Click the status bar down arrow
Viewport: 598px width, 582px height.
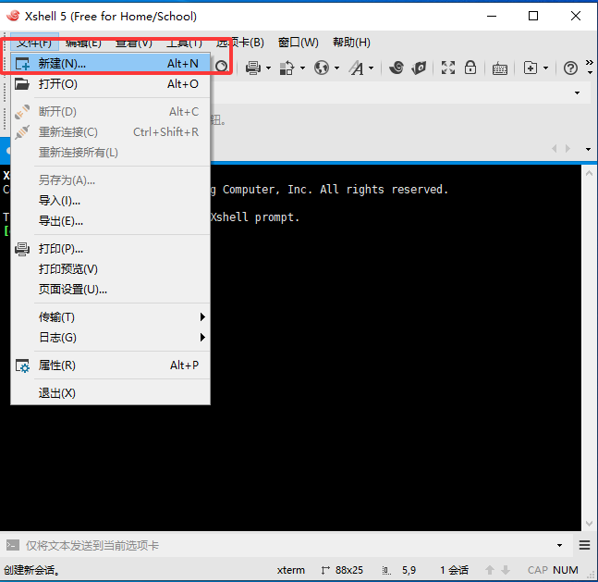[506, 570]
